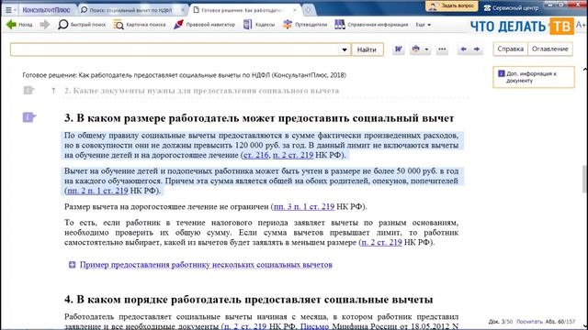Open Кодексы section

pos(259,25)
